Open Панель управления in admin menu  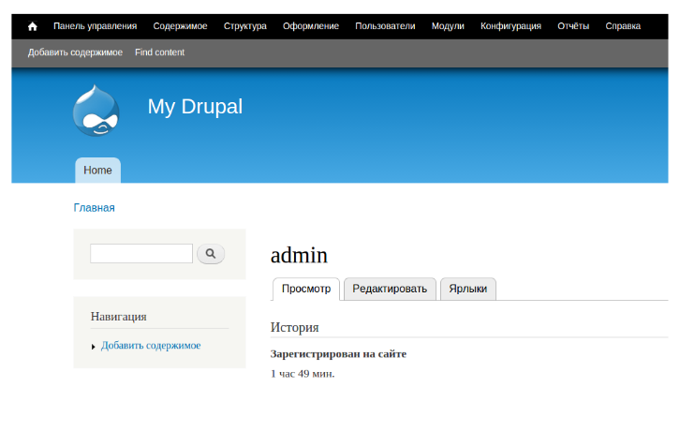coord(95,26)
